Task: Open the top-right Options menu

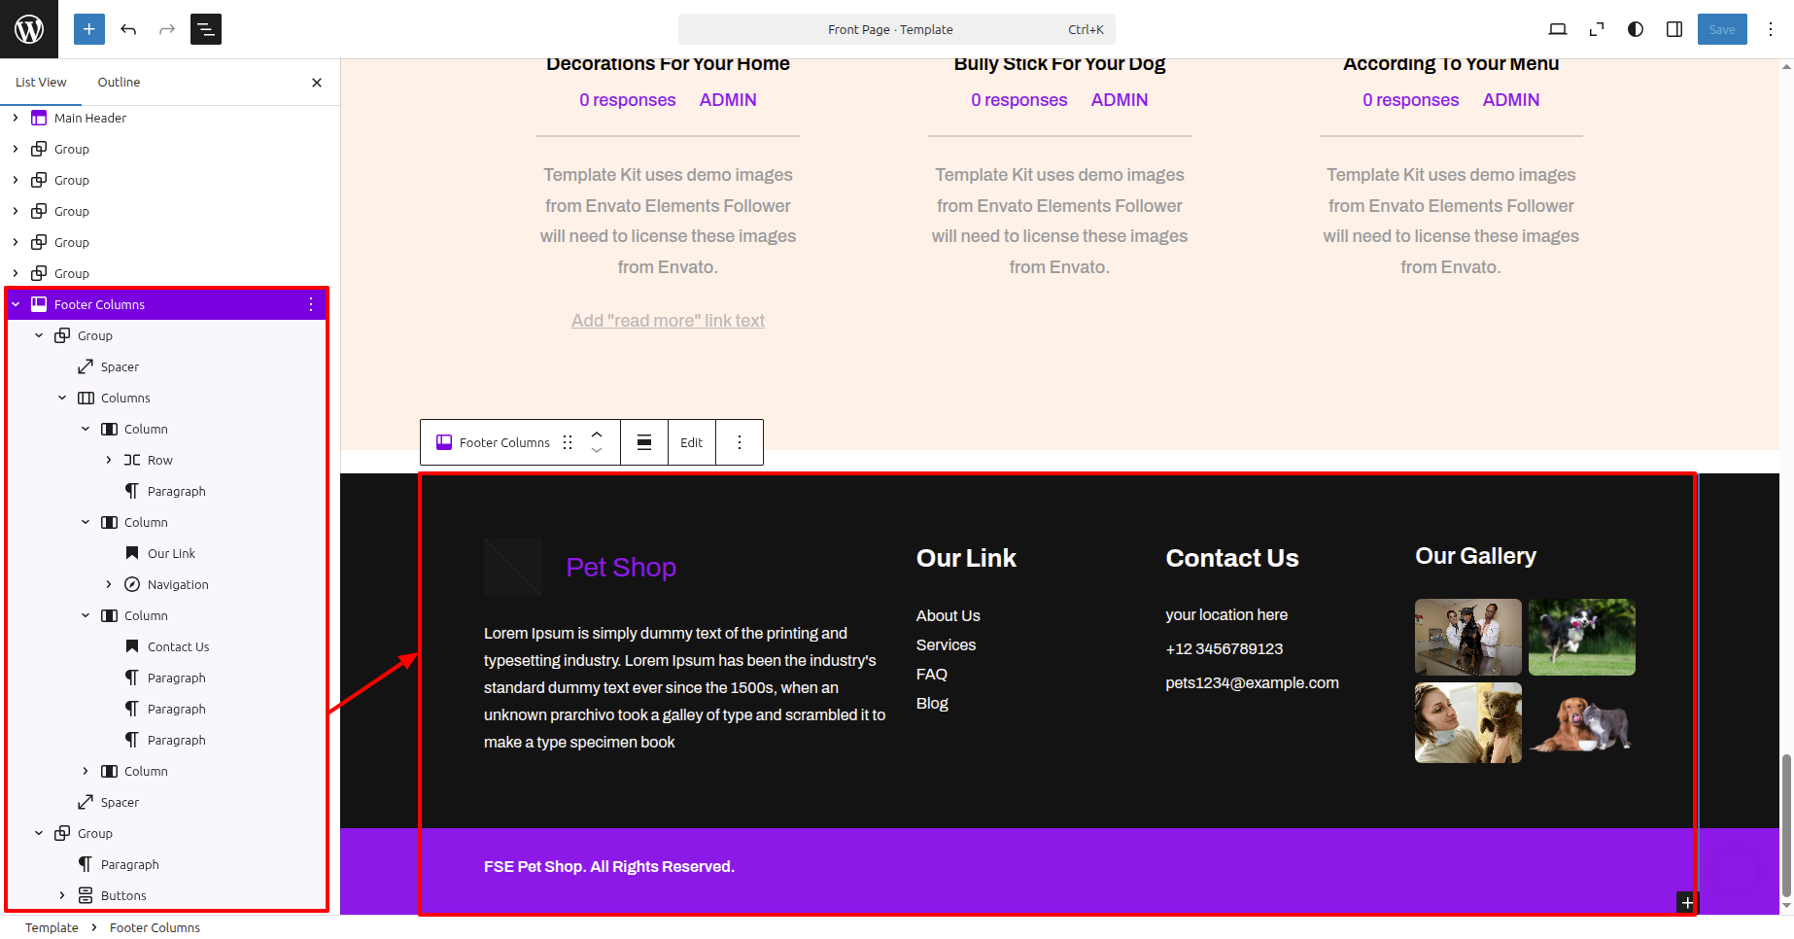Action: (1771, 29)
